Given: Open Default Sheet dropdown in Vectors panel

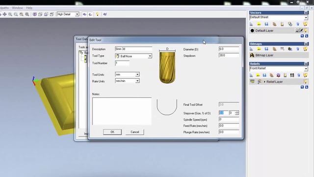Looking at the screenshot, I should tap(306, 18).
